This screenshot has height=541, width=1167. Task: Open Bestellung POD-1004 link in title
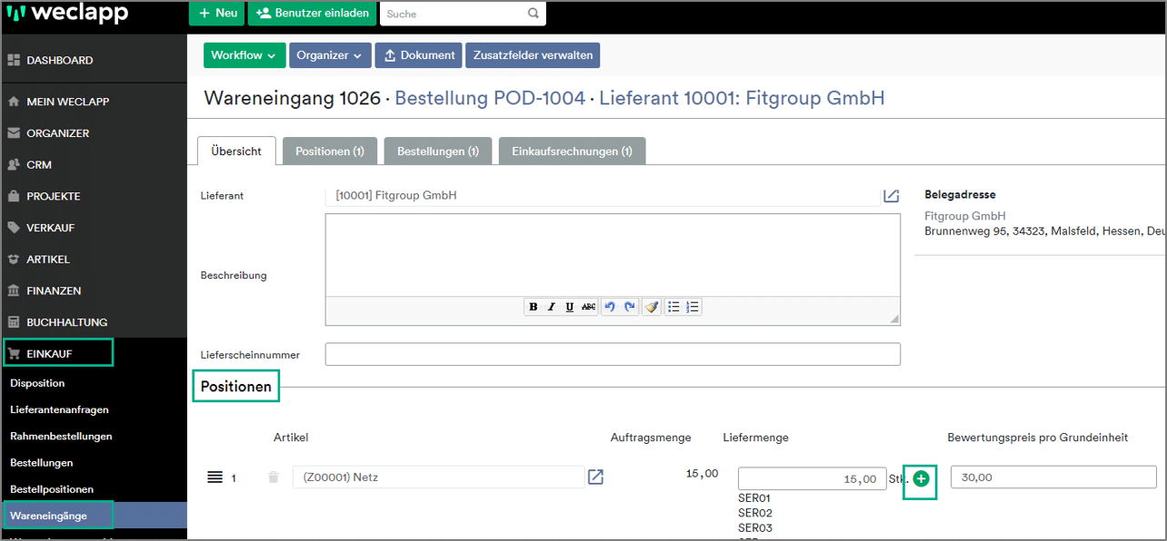490,98
